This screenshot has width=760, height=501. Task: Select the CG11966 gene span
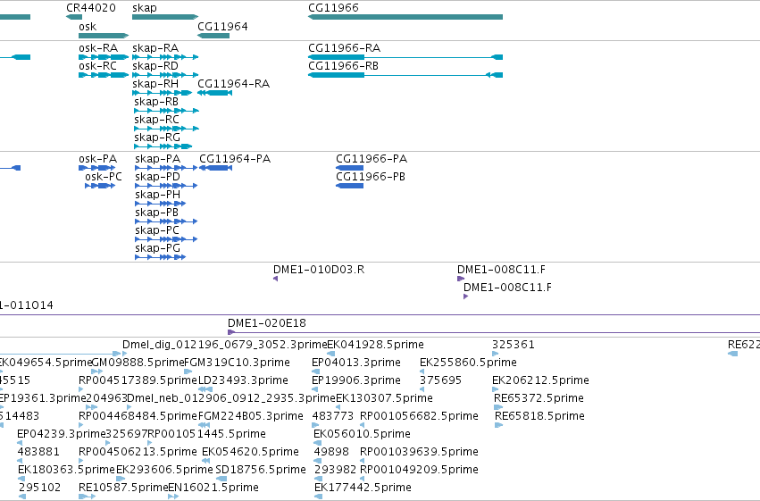click(405, 17)
